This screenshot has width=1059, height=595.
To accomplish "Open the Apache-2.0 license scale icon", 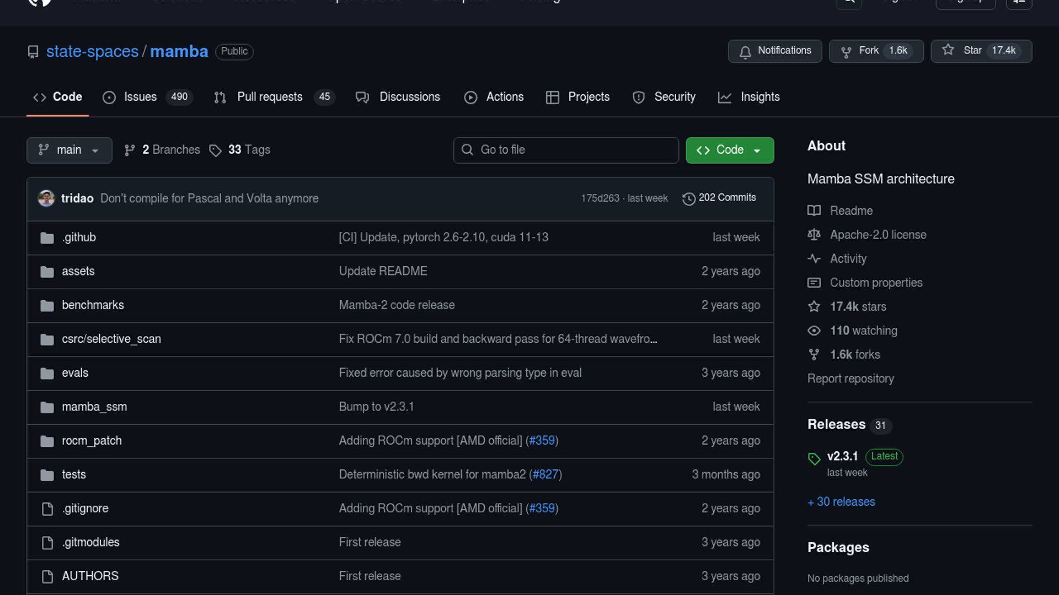I will click(x=814, y=235).
